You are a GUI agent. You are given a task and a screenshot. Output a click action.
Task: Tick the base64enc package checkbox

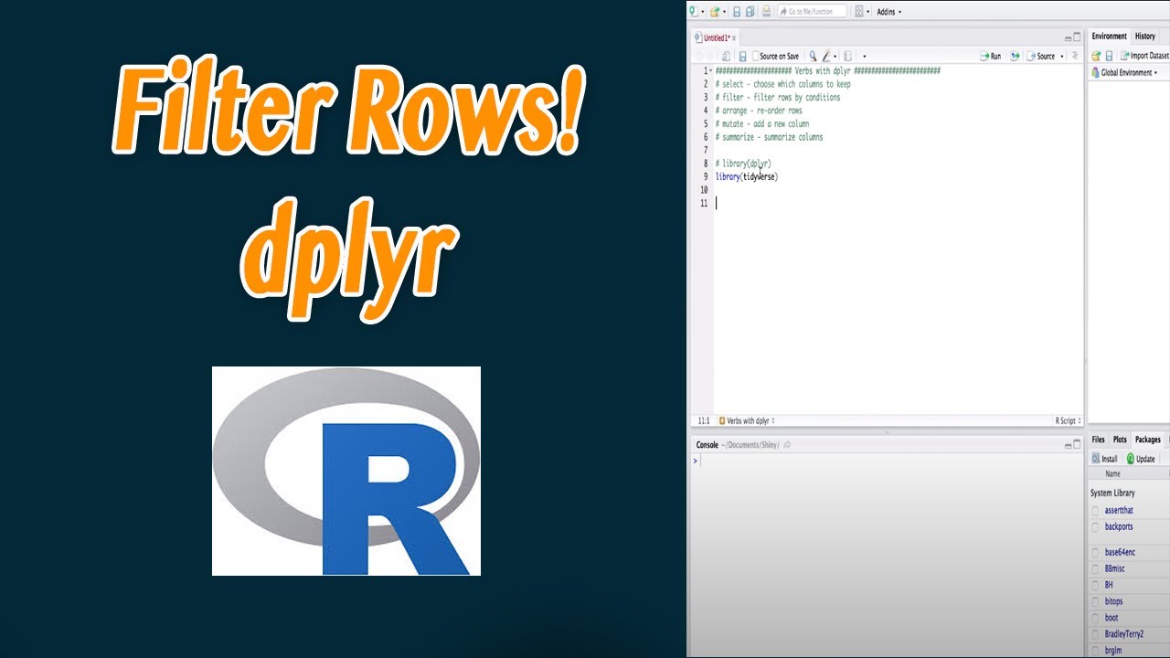tap(1096, 553)
